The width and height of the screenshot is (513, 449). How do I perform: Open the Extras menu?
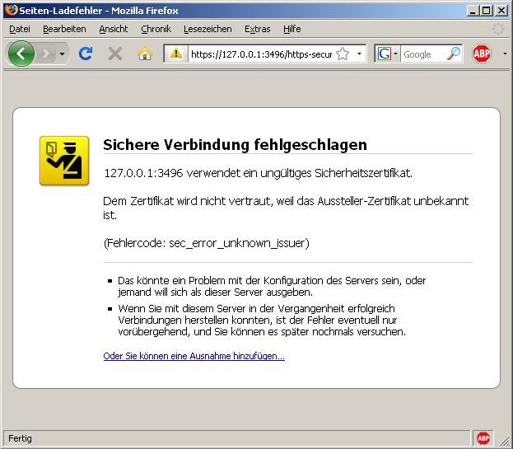coord(257,29)
